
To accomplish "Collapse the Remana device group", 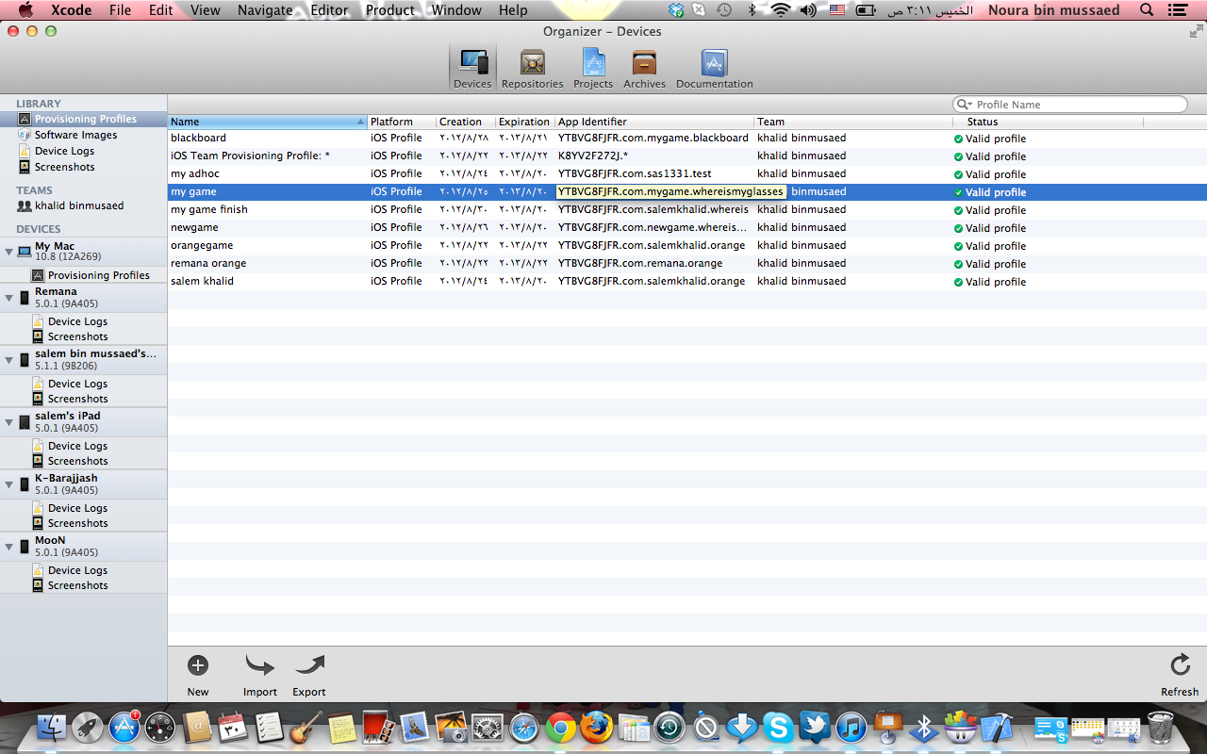I will pyautogui.click(x=9, y=297).
